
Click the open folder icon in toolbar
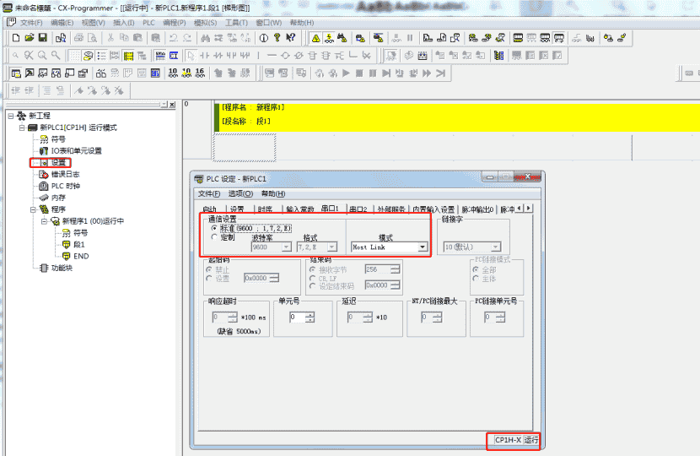coord(29,38)
